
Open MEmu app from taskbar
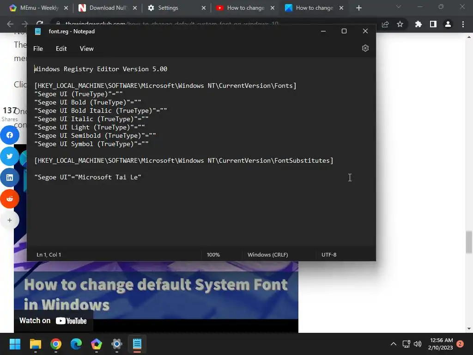click(97, 344)
